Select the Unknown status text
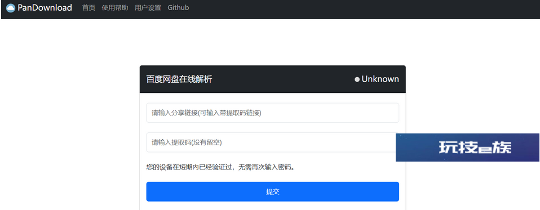 (x=380, y=79)
